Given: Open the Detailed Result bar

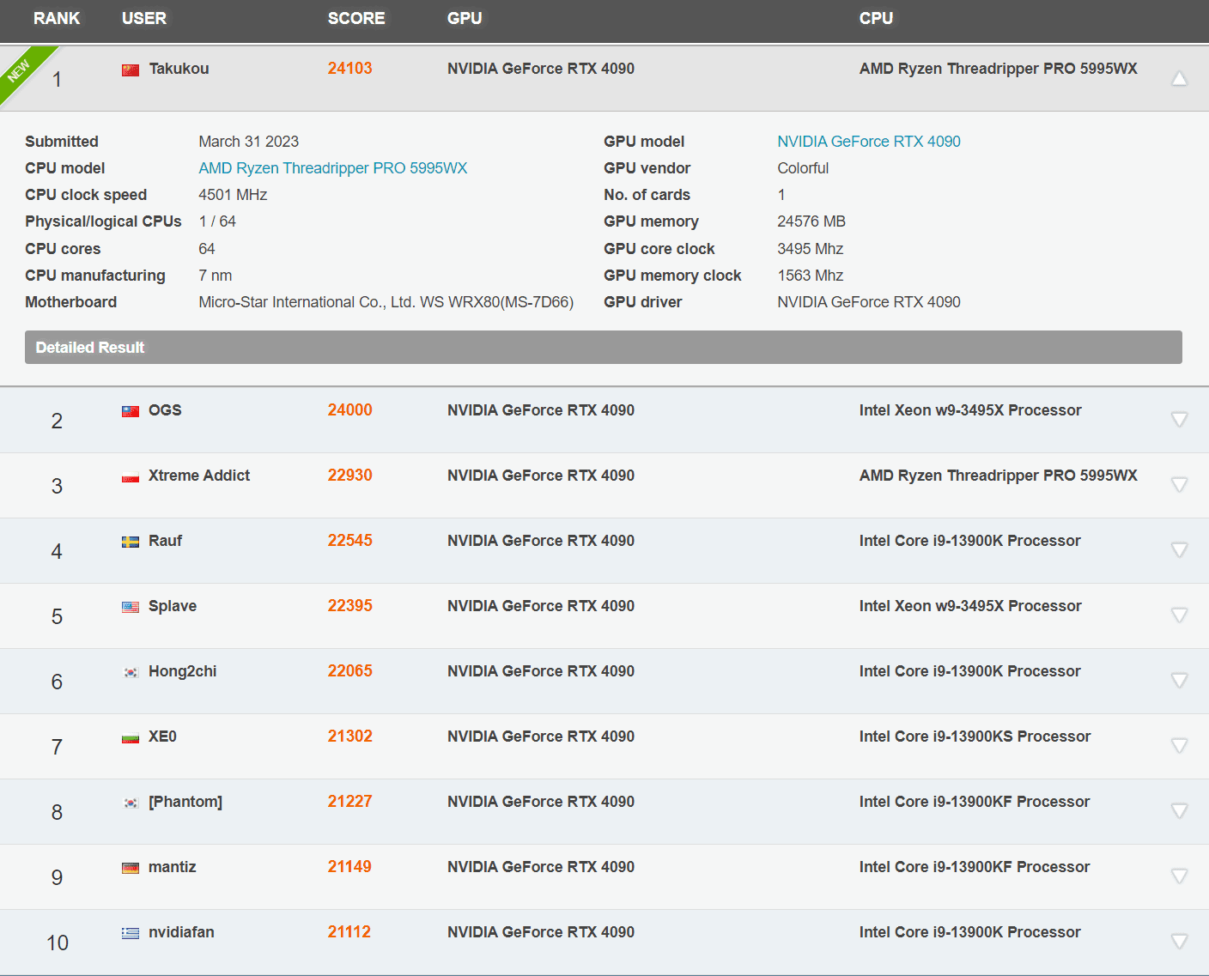Looking at the screenshot, I should (604, 347).
